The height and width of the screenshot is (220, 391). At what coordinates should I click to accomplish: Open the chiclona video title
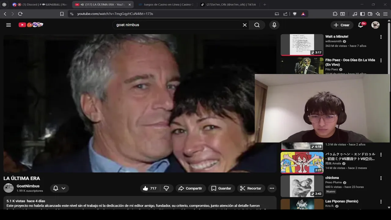point(332,178)
